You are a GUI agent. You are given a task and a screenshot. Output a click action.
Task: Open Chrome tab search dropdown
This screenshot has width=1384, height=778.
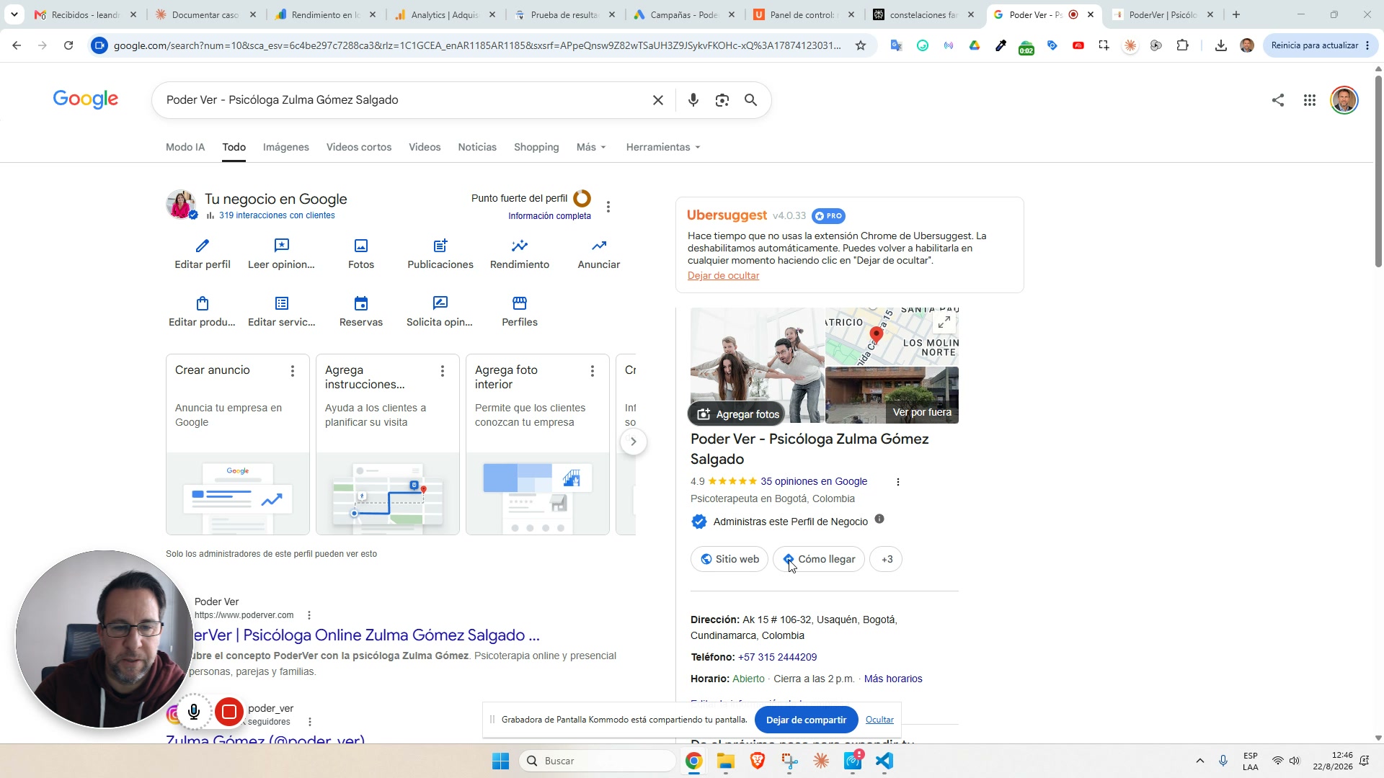click(14, 14)
